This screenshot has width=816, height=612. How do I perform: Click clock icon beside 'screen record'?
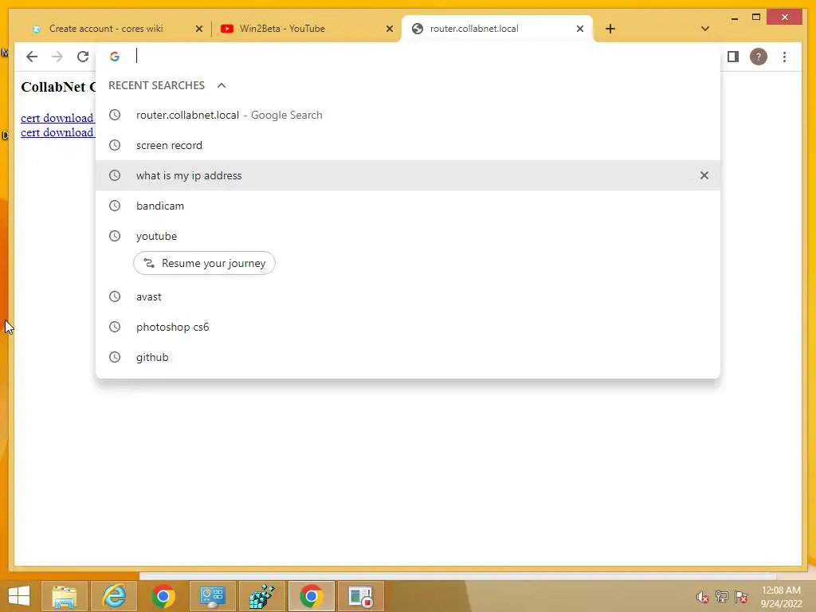[x=115, y=145]
